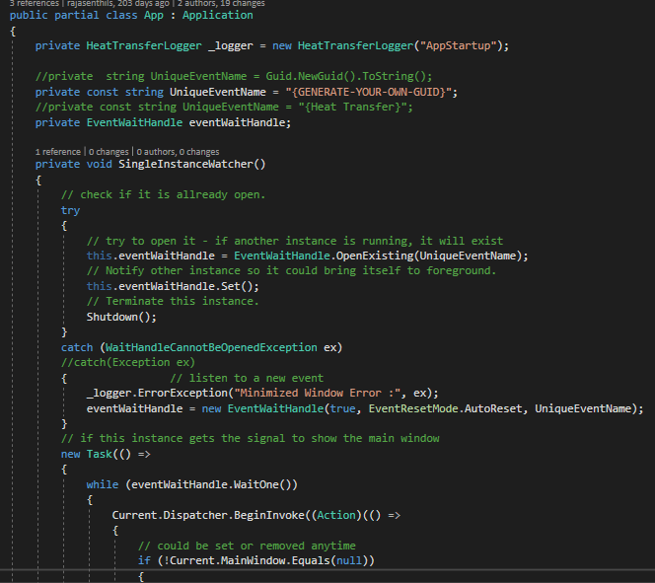The image size is (655, 583).
Task: Open the "0 authors, 0 changes" CodeLens link
Action: [178, 152]
